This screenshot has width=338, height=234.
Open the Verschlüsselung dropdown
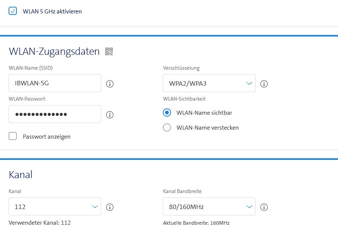(209, 83)
